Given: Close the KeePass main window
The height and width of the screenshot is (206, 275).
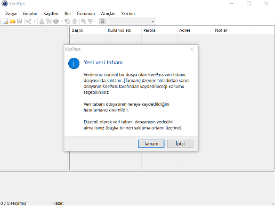Looking at the screenshot, I should coord(266,4).
